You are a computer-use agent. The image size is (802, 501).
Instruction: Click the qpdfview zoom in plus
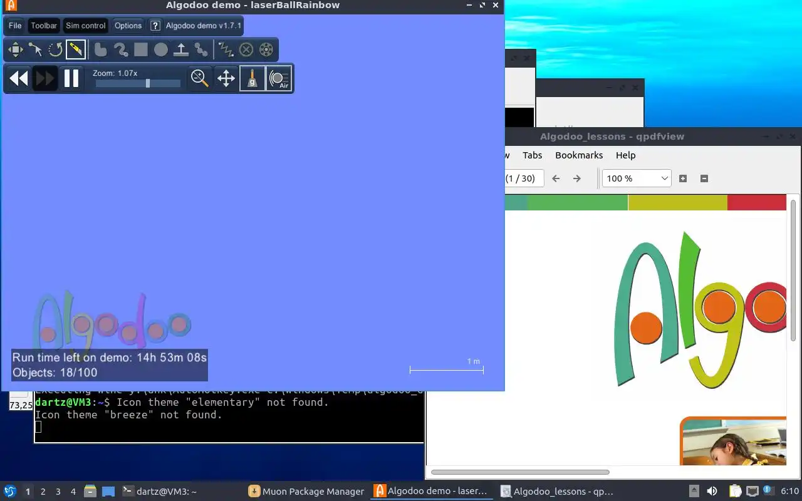(683, 178)
